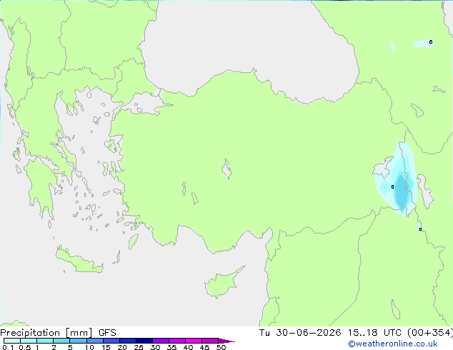Click the precipitation maximum marker near Lake Van
Image resolution: width=453 pixels, height=350 pixels.
click(x=392, y=187)
